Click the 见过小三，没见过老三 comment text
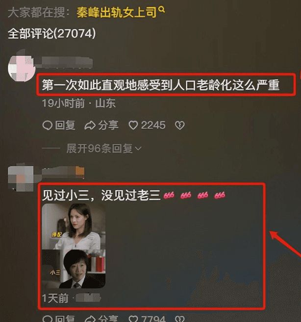This screenshot has width=301, height=322. 101,195
